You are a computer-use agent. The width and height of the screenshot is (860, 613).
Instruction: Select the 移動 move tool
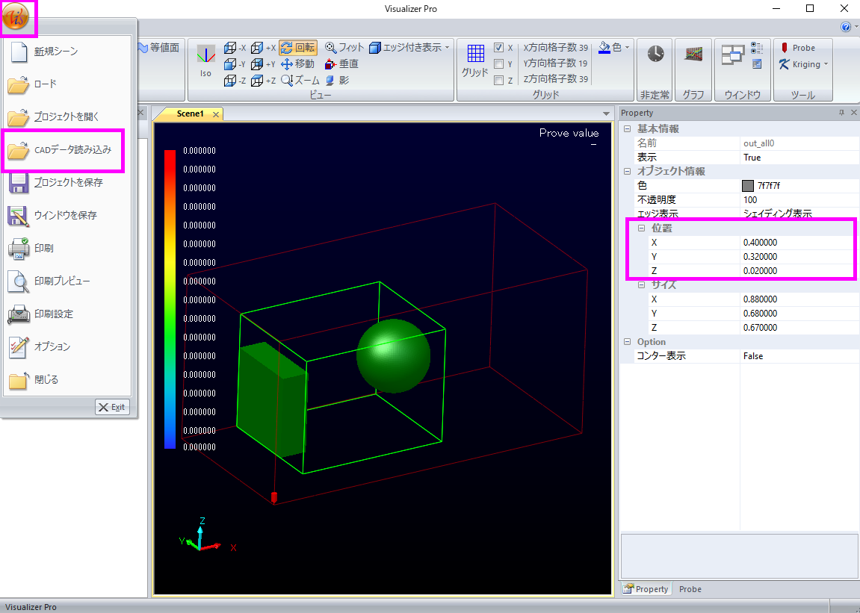(x=298, y=64)
